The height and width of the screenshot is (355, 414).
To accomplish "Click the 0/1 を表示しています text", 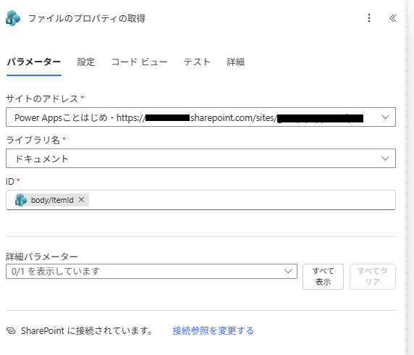I will 56,272.
